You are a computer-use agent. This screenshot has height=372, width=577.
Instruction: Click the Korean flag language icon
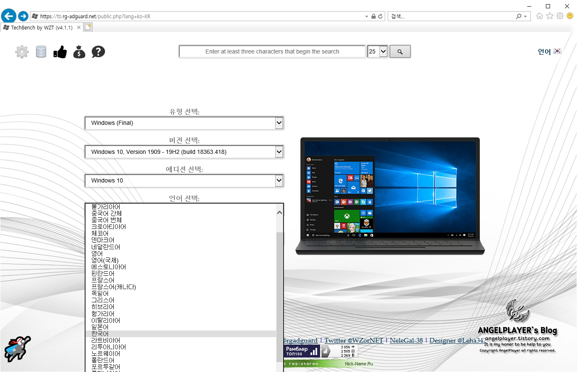tap(557, 51)
